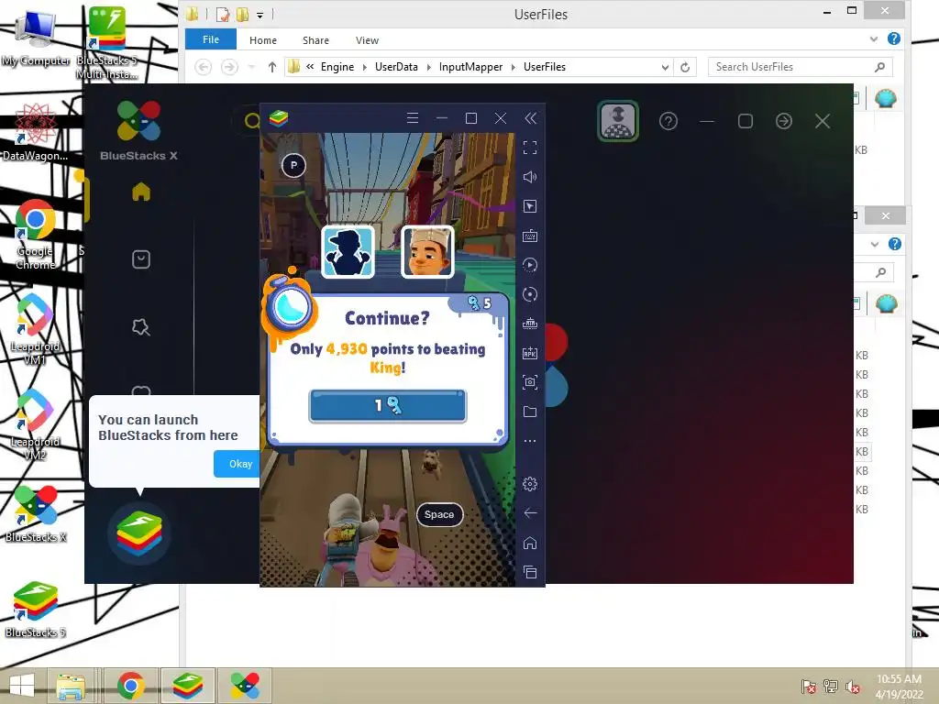Click the BlueStacks X sign-in arrow icon

pos(784,122)
